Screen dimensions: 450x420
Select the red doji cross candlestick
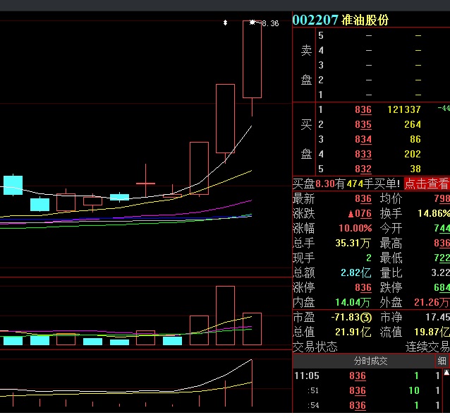click(x=145, y=184)
